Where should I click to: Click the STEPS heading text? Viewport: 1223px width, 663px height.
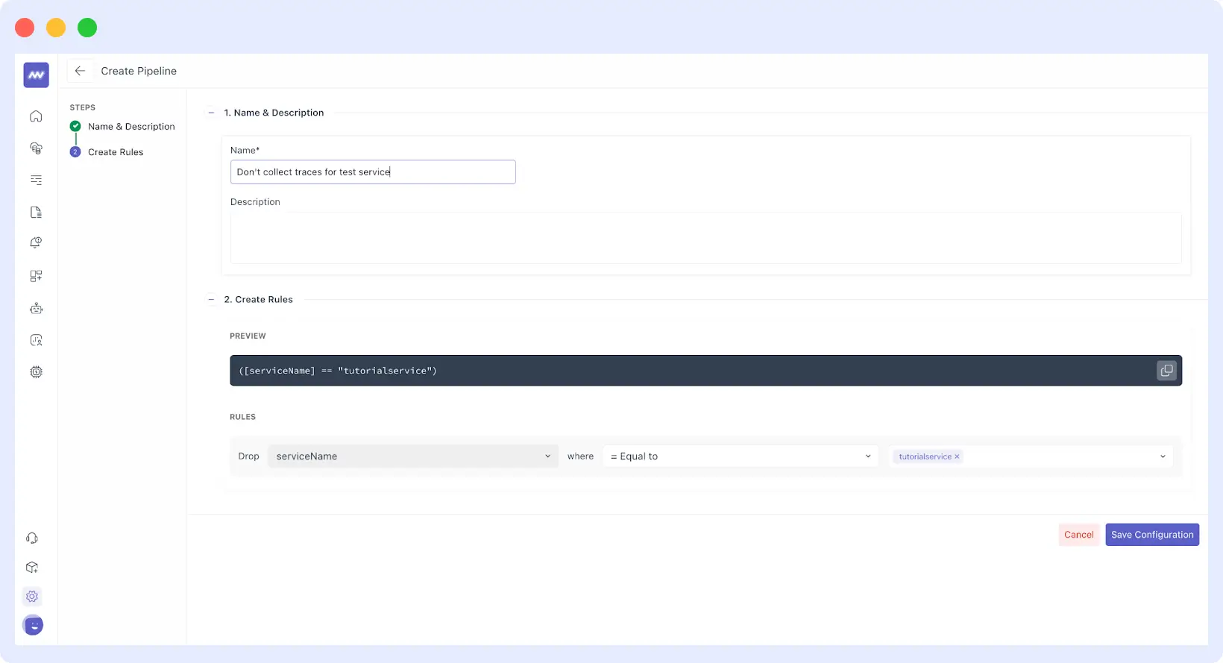click(83, 107)
